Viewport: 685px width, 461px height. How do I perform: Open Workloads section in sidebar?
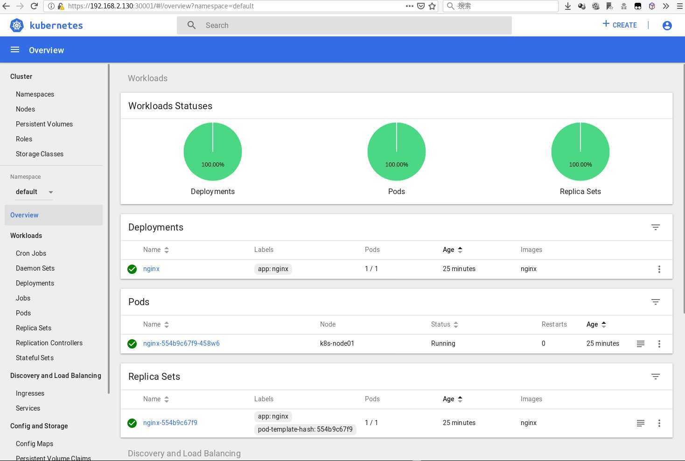pyautogui.click(x=26, y=236)
